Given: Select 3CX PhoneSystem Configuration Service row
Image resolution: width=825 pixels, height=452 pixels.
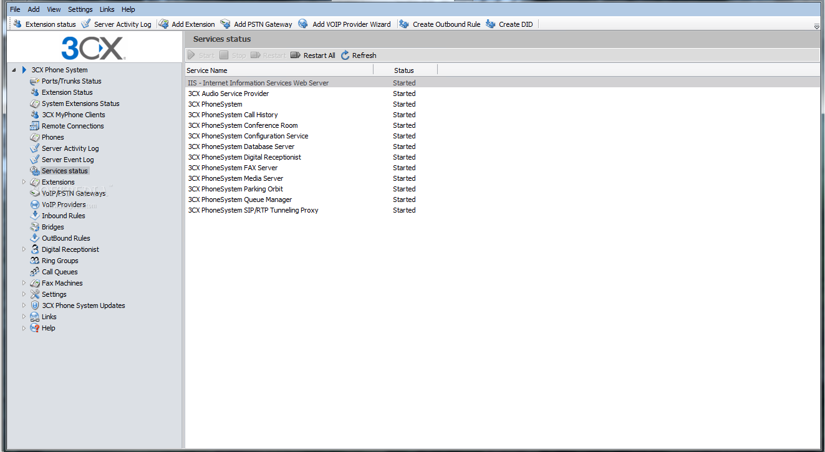Looking at the screenshot, I should click(503, 136).
